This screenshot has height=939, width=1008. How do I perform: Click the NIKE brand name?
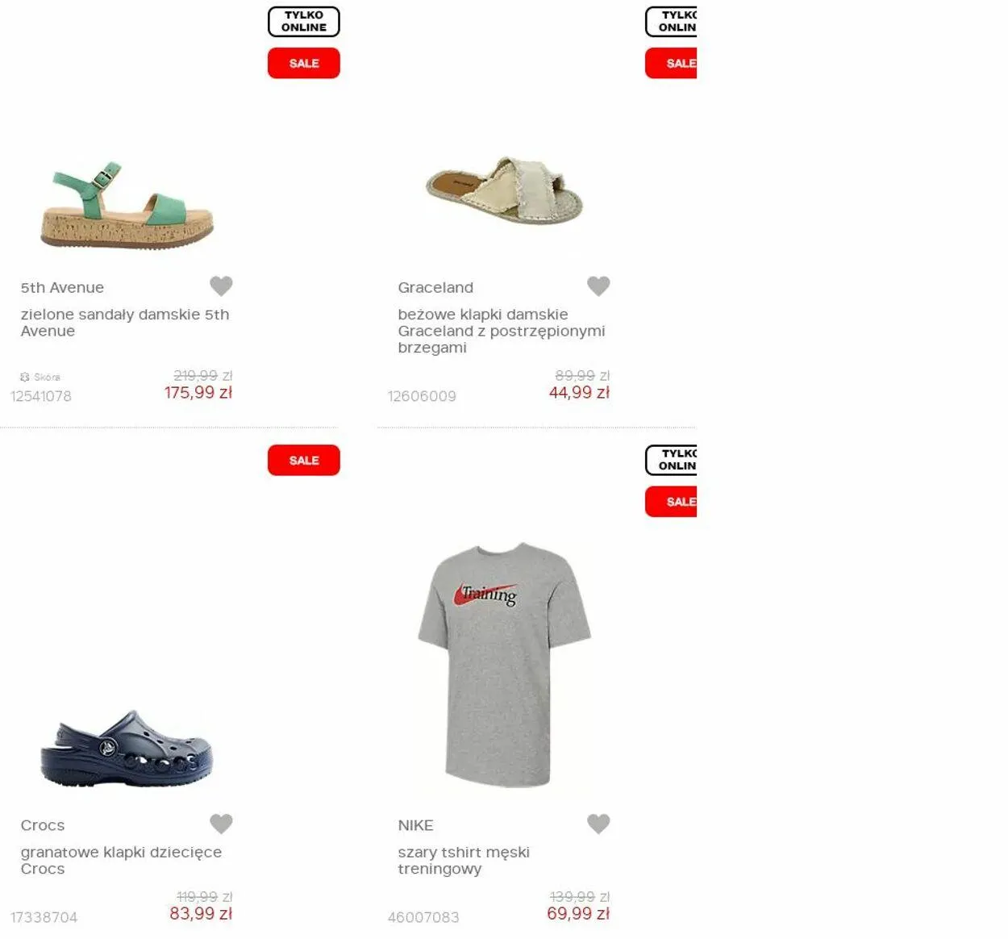415,825
